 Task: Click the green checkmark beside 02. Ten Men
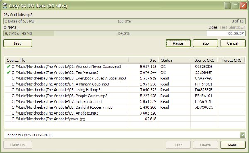click(8, 72)
